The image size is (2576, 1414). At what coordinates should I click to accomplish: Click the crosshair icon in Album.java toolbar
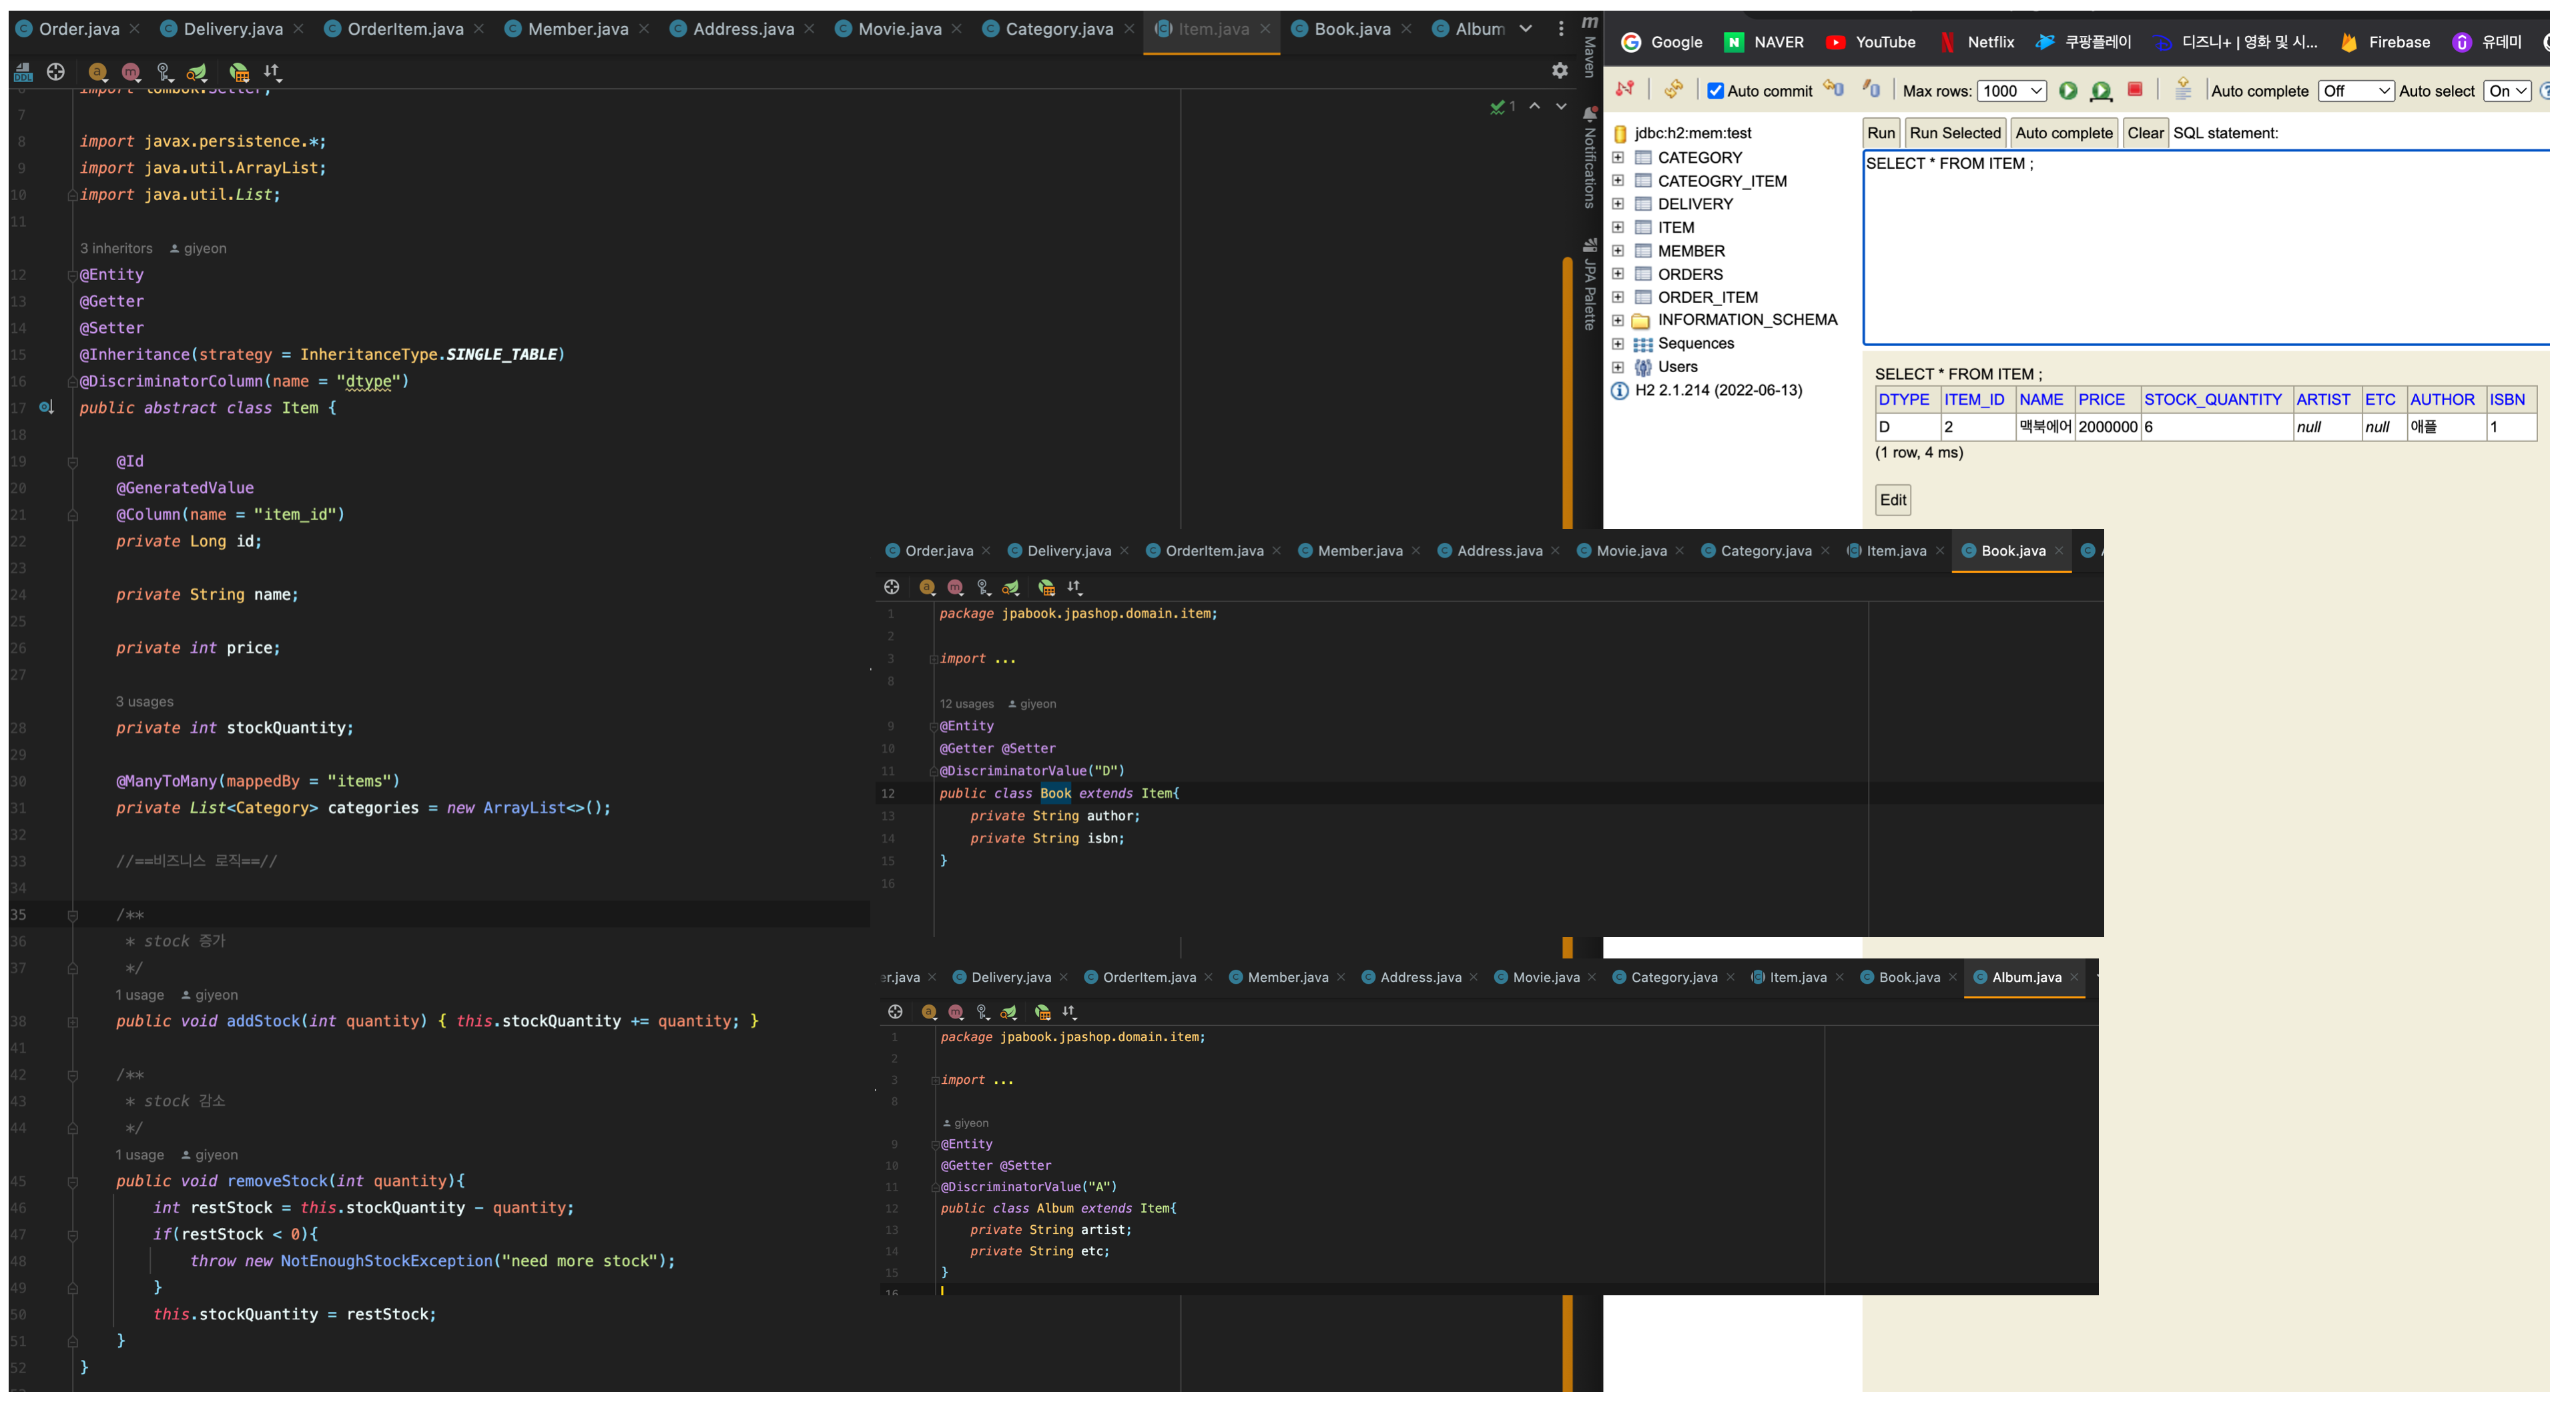tap(895, 1011)
